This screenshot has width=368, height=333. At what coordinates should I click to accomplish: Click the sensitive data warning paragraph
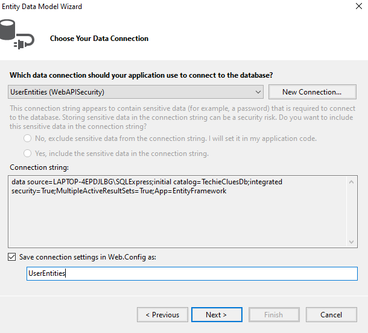tap(182, 117)
